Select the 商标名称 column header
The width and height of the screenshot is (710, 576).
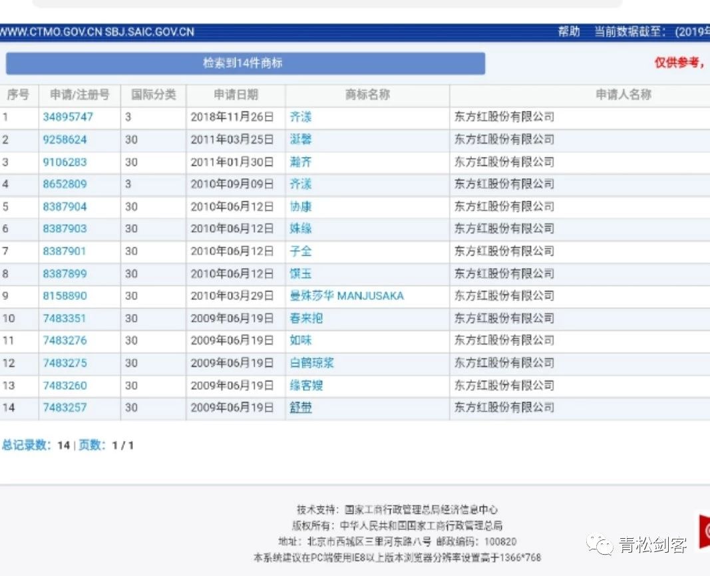pos(367,94)
